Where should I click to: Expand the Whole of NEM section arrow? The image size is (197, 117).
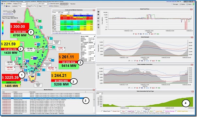[94, 36]
